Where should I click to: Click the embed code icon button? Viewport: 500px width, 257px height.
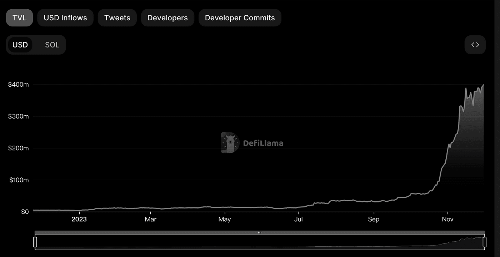[x=475, y=45]
